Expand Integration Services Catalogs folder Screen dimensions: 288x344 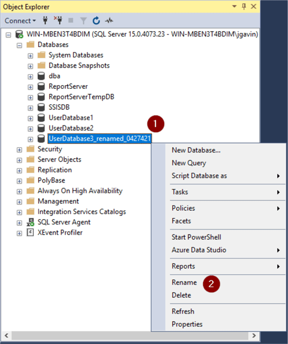tap(19, 213)
